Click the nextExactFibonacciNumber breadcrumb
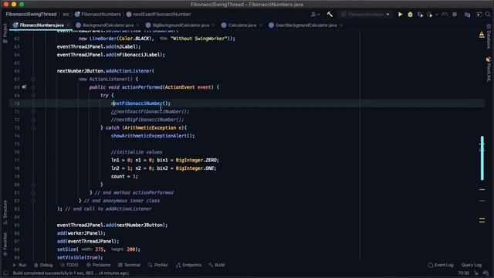Screen dimensions: 494x278 [x=158, y=14]
